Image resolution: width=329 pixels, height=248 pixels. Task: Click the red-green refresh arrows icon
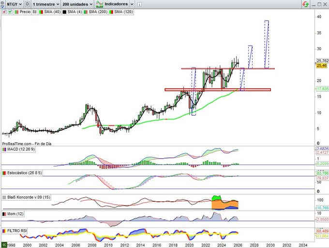(305, 4)
